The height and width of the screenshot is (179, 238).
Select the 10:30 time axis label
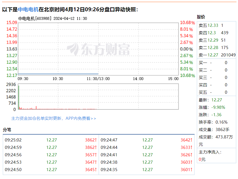click(x=58, y=79)
